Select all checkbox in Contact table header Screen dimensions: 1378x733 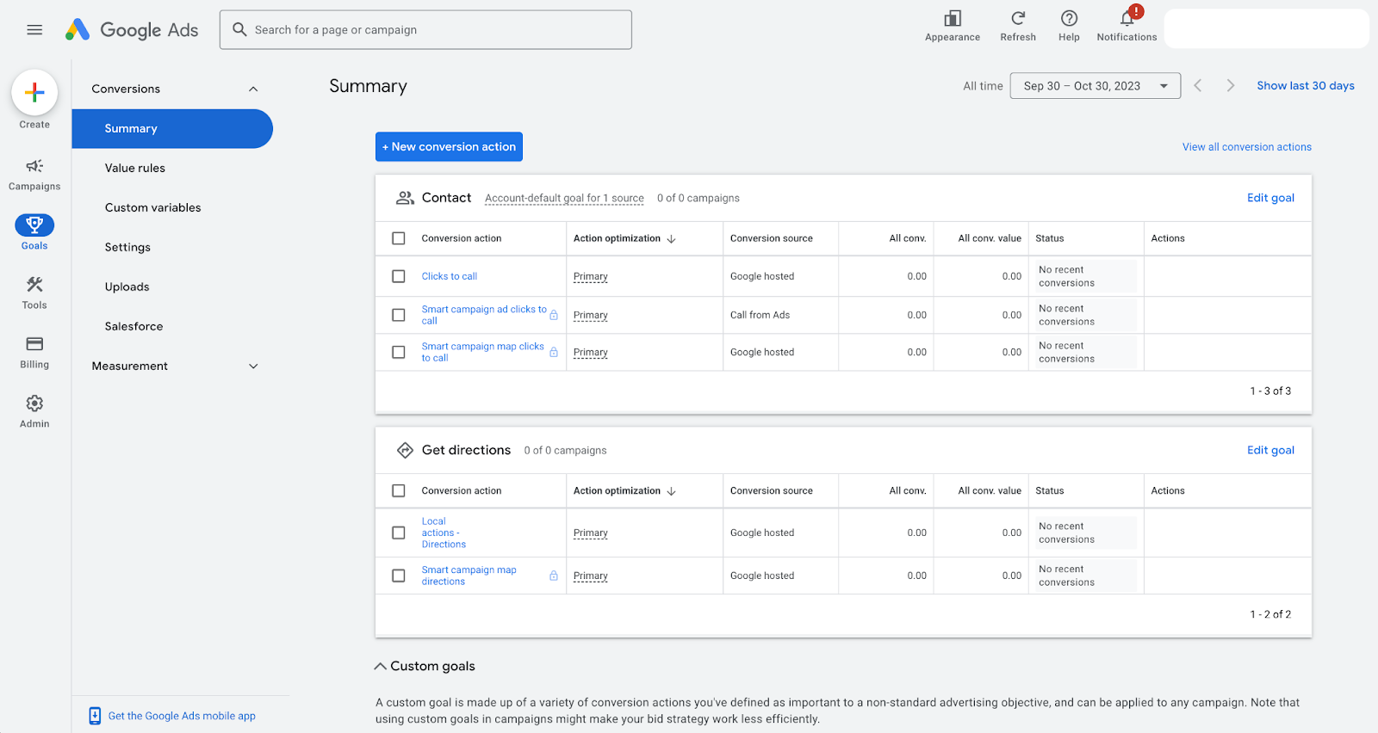pos(399,238)
